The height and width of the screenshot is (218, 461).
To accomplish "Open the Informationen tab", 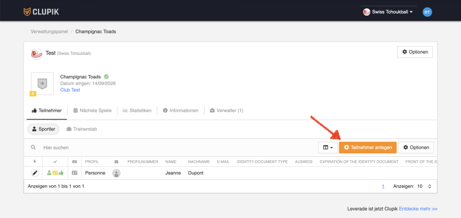I will point(180,111).
